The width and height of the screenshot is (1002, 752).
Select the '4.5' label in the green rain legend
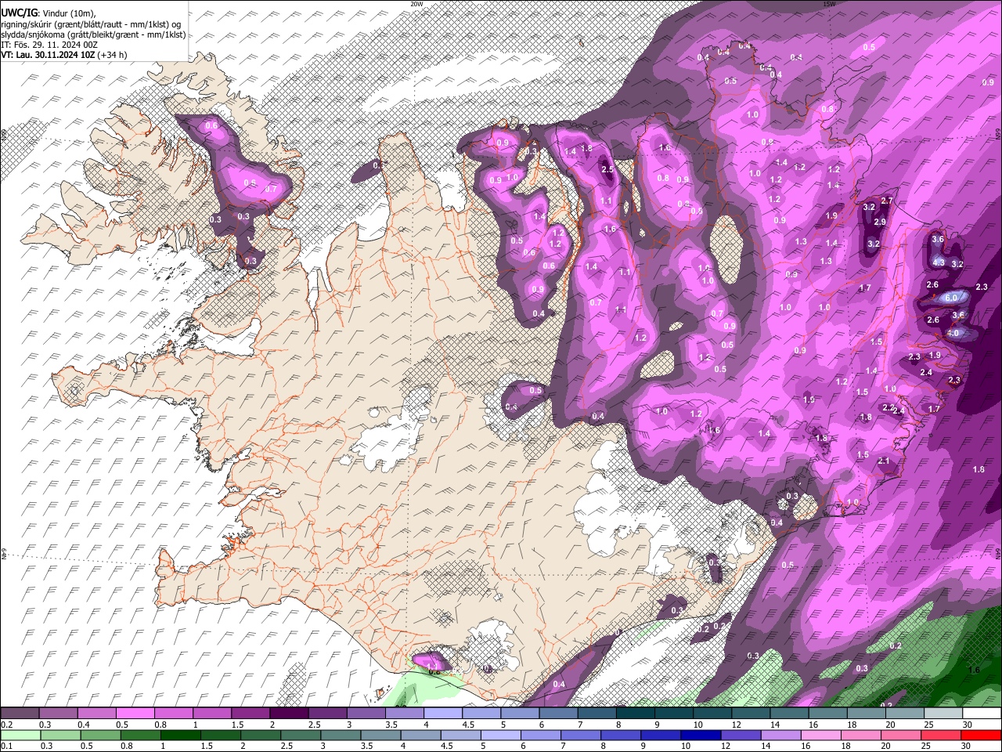pyautogui.click(x=448, y=747)
